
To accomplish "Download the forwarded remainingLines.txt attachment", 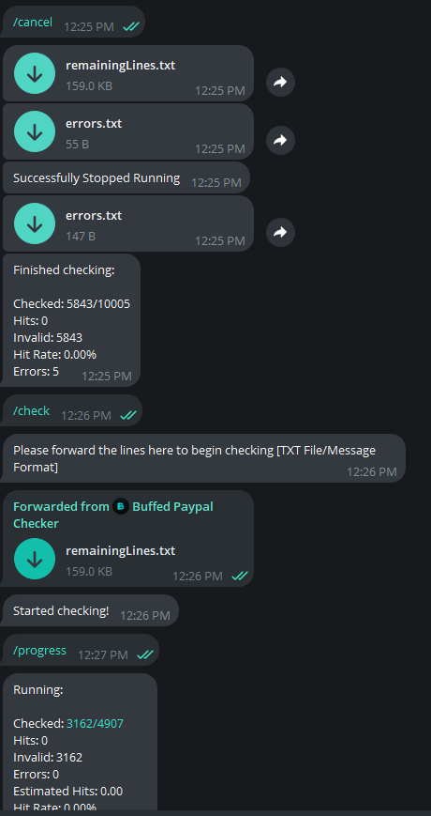I will click(35, 559).
